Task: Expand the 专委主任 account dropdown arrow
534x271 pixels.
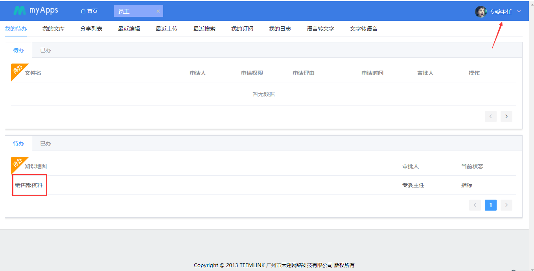Action: pos(519,11)
